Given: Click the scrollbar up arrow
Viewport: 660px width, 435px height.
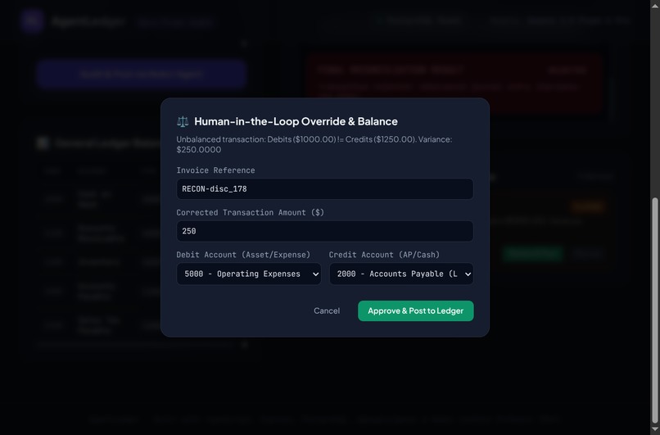Looking at the screenshot, I should 655,4.
